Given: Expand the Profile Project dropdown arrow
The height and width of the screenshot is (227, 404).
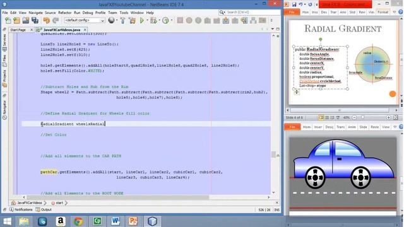Looking at the screenshot, I should 171,20.
